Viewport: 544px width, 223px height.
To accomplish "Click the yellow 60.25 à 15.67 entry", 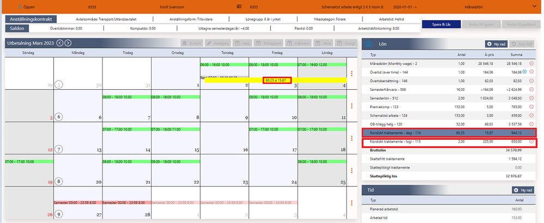I will pyautogui.click(x=276, y=80).
